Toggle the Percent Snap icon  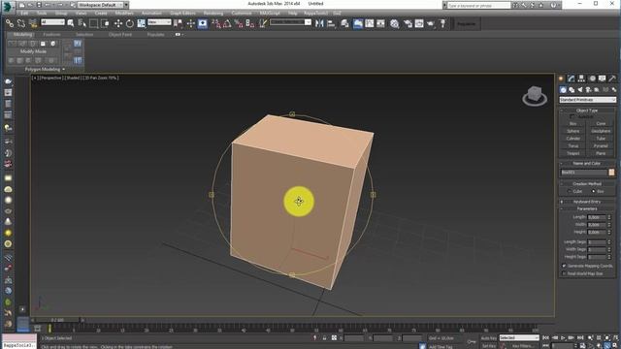point(239,23)
